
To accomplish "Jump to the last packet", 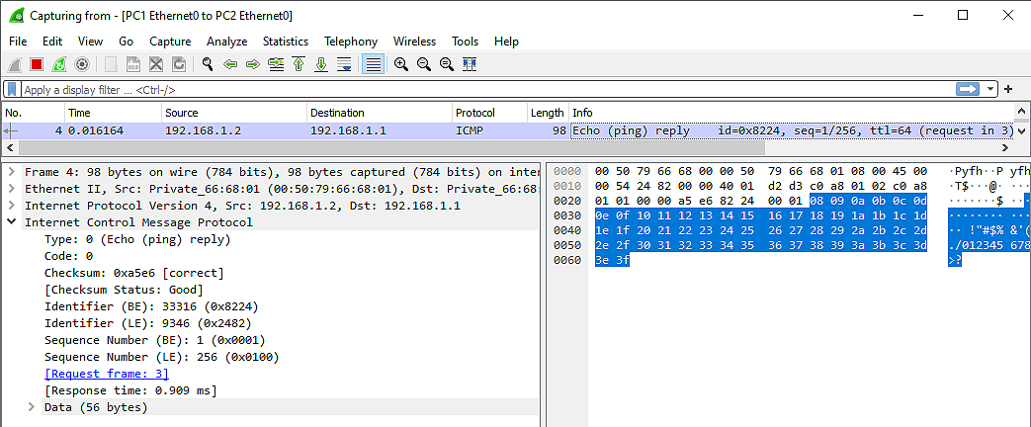I will pyautogui.click(x=321, y=64).
